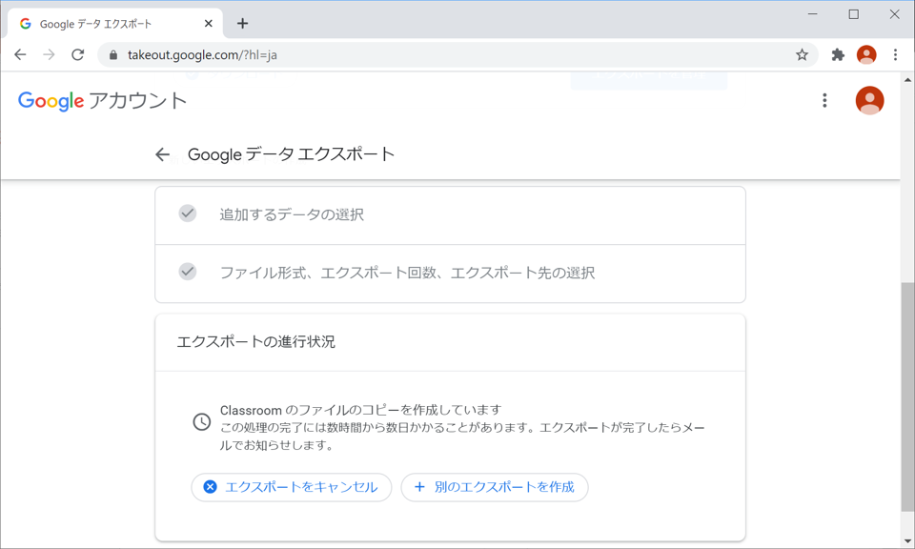Click 別のエクスポートを作成 button

(x=495, y=487)
